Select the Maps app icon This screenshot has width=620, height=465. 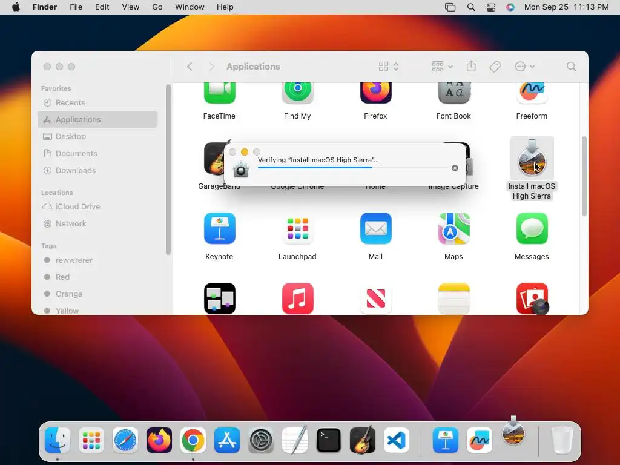[x=454, y=228]
